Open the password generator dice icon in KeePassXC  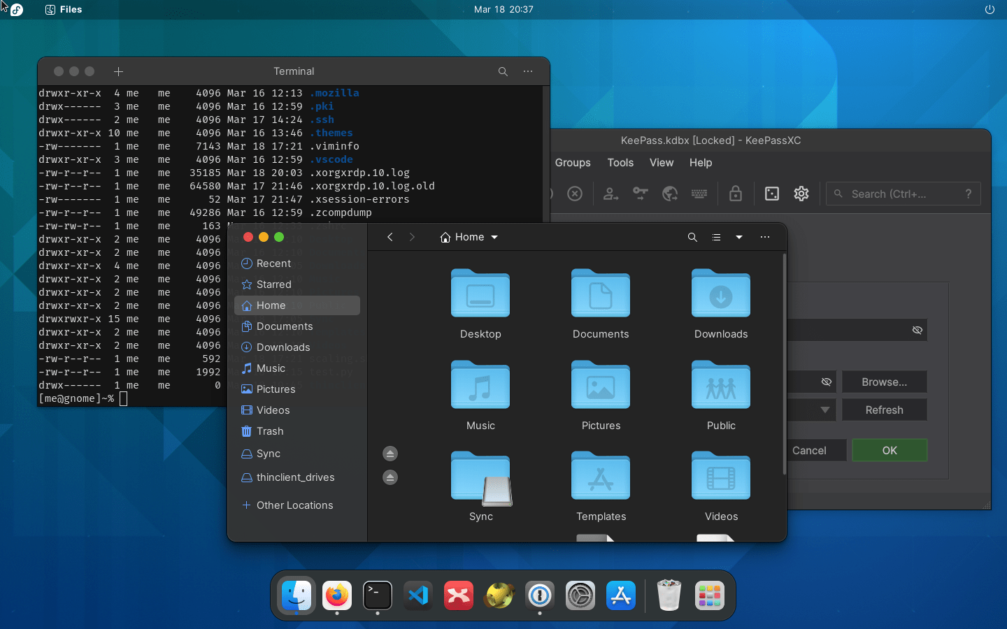click(772, 194)
